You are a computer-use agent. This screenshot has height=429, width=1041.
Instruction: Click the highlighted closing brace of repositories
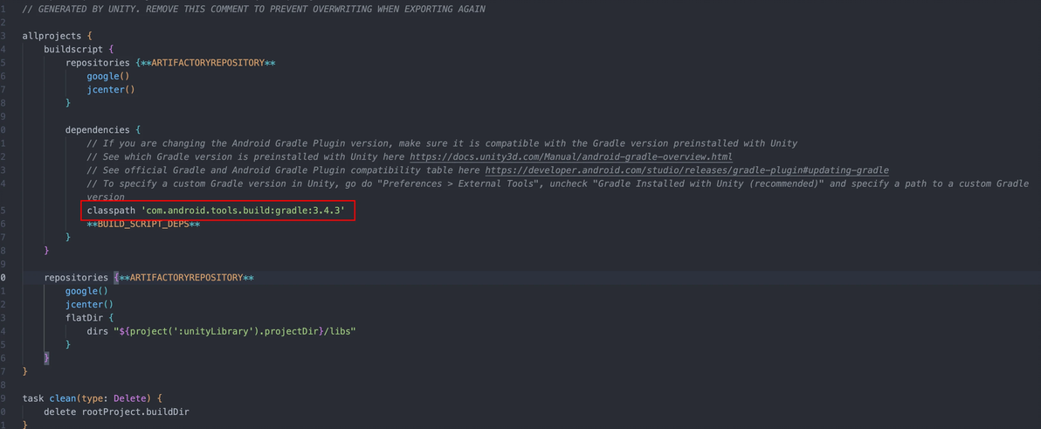pos(46,358)
